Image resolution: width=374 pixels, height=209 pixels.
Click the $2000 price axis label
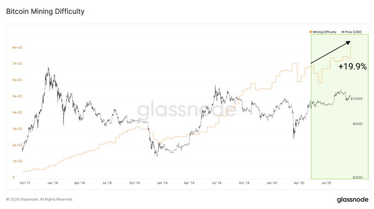(357, 177)
